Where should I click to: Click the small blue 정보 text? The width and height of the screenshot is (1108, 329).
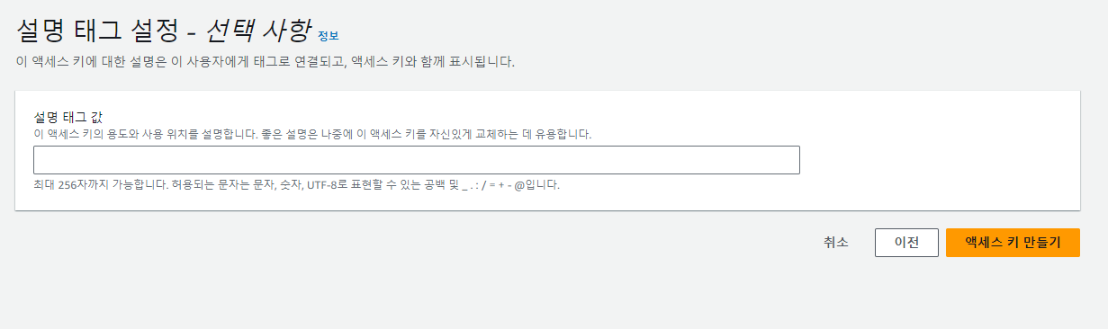tap(328, 36)
